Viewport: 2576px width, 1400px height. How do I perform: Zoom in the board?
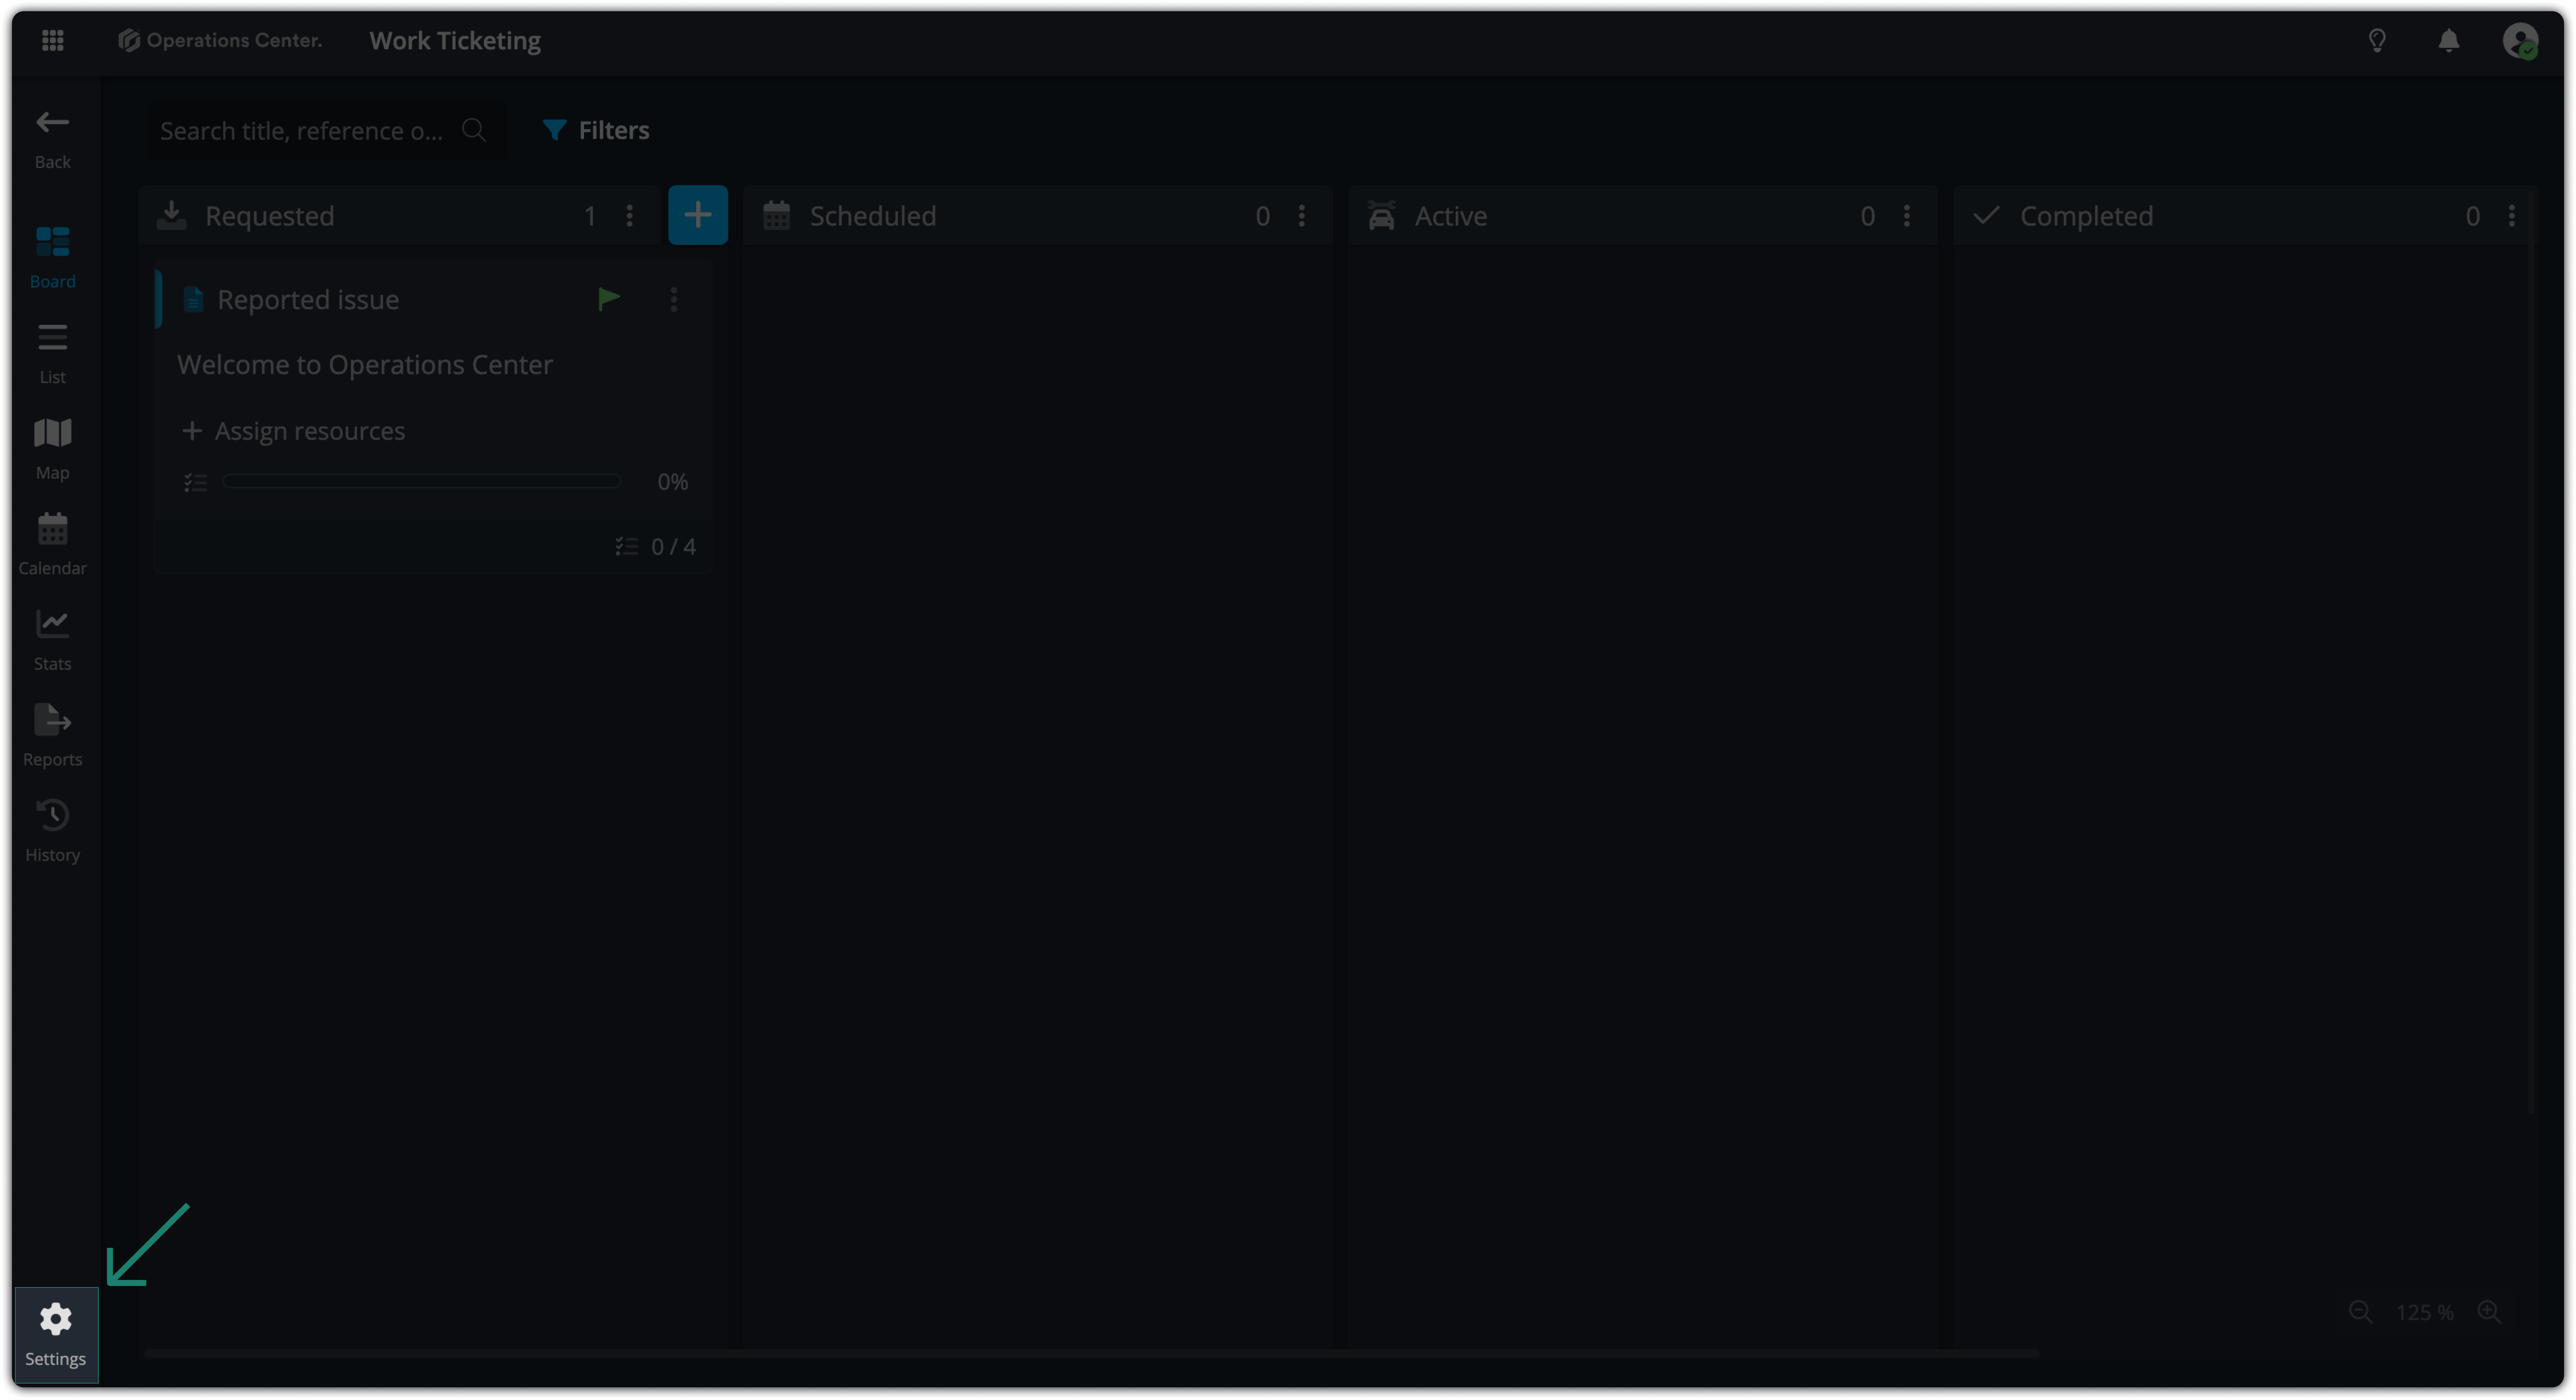[2489, 1312]
